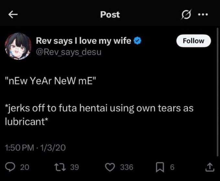View the 336 likes count

tap(127, 167)
